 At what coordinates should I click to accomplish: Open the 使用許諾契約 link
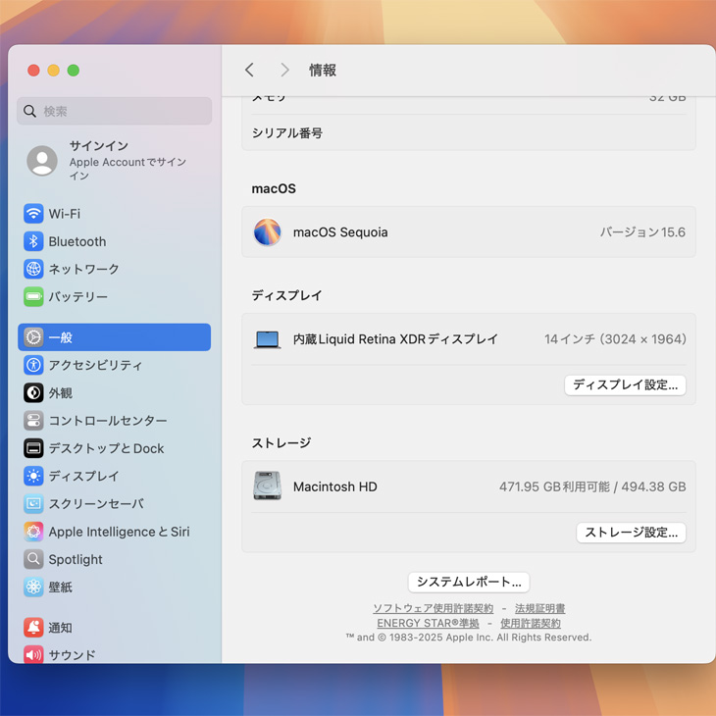[531, 623]
